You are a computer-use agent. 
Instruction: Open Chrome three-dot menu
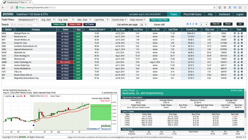point(245,8)
